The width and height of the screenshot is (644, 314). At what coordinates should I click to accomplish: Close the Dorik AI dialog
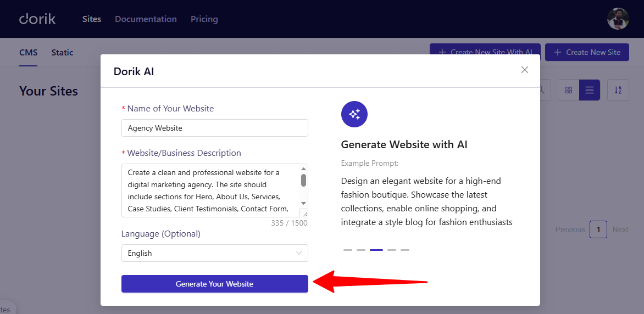tap(524, 70)
